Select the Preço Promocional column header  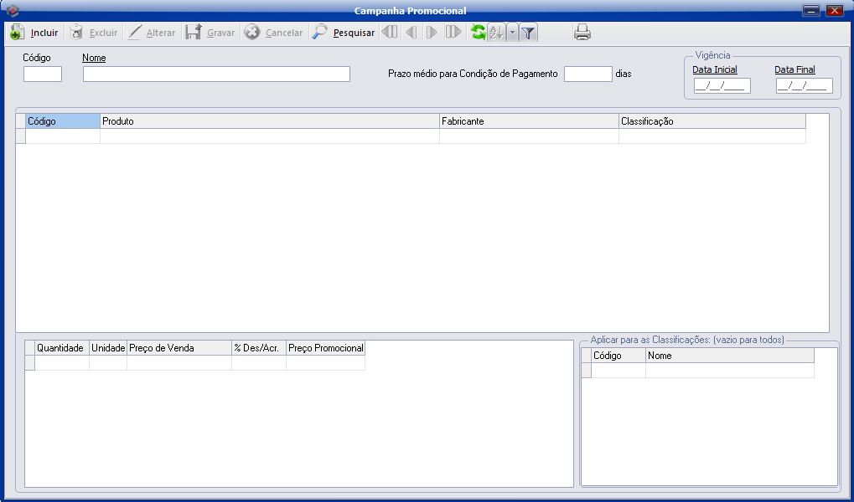(325, 348)
